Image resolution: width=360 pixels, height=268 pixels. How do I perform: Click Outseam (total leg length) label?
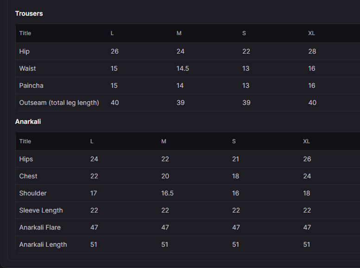tap(59, 103)
